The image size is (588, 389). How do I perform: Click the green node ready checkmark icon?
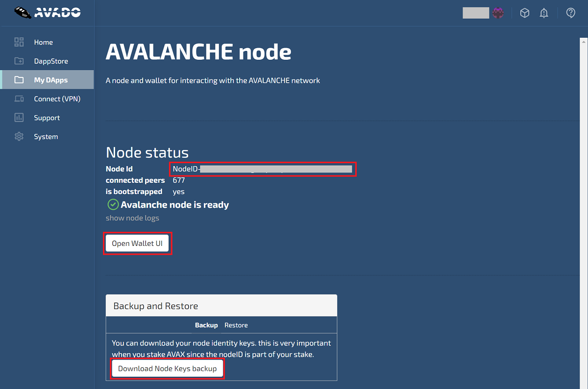(113, 205)
